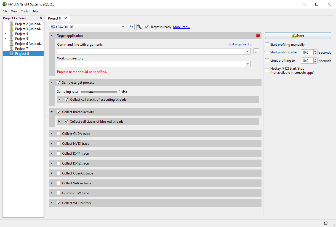This screenshot has width=336, height=227.
Task: Click the Start profiling button
Action: coord(298,36)
